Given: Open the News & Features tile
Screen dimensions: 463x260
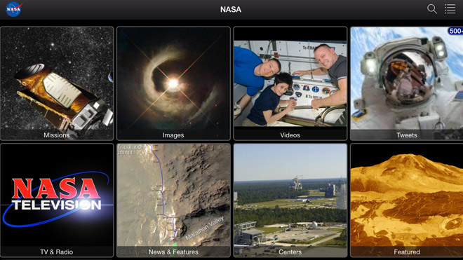Looking at the screenshot, I should (174, 200).
